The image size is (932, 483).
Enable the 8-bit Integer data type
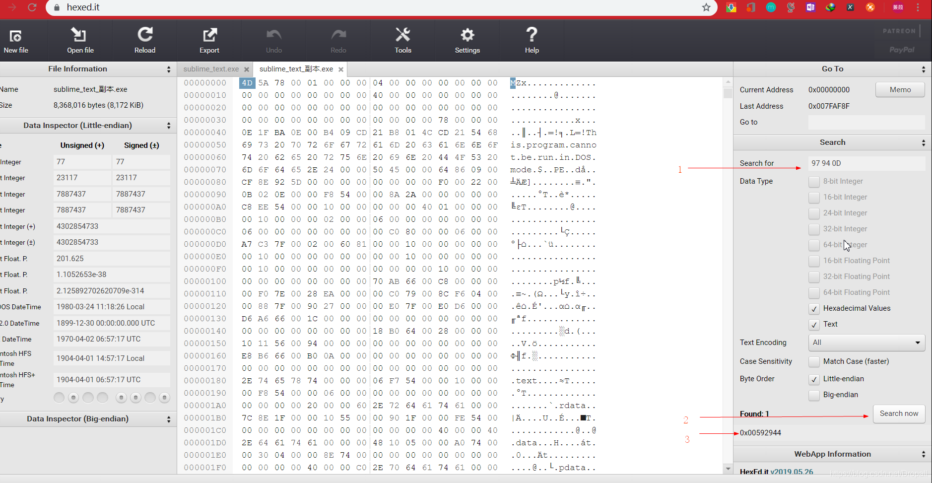click(814, 182)
